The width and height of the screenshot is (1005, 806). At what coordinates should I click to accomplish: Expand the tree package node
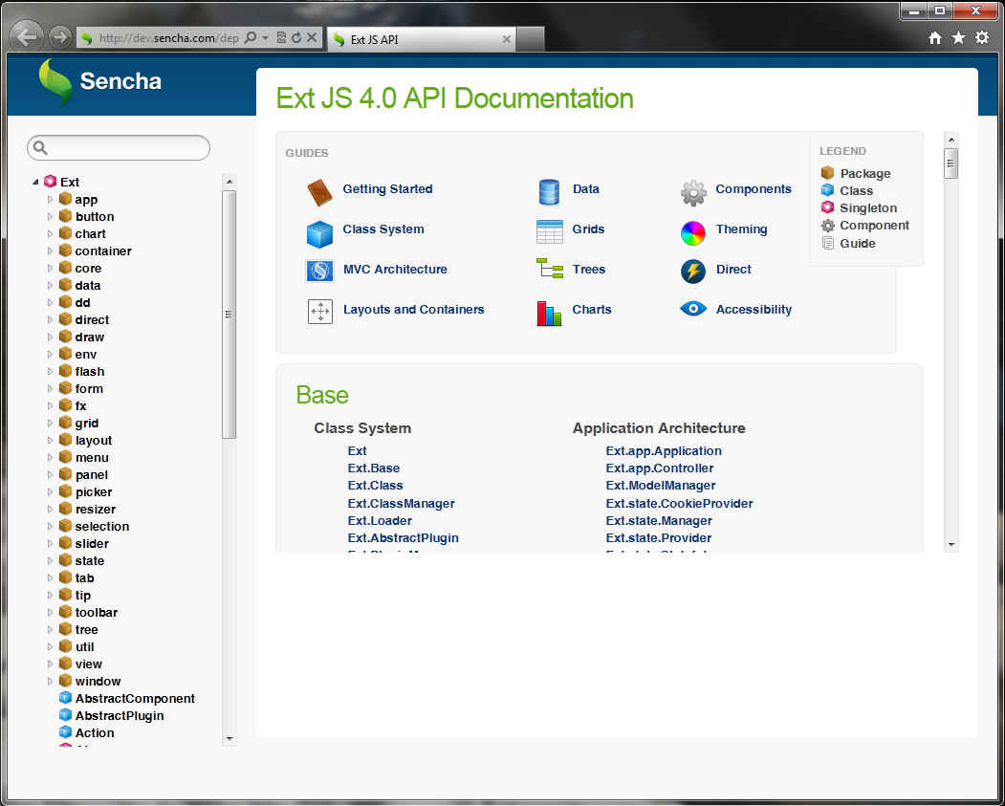(50, 629)
